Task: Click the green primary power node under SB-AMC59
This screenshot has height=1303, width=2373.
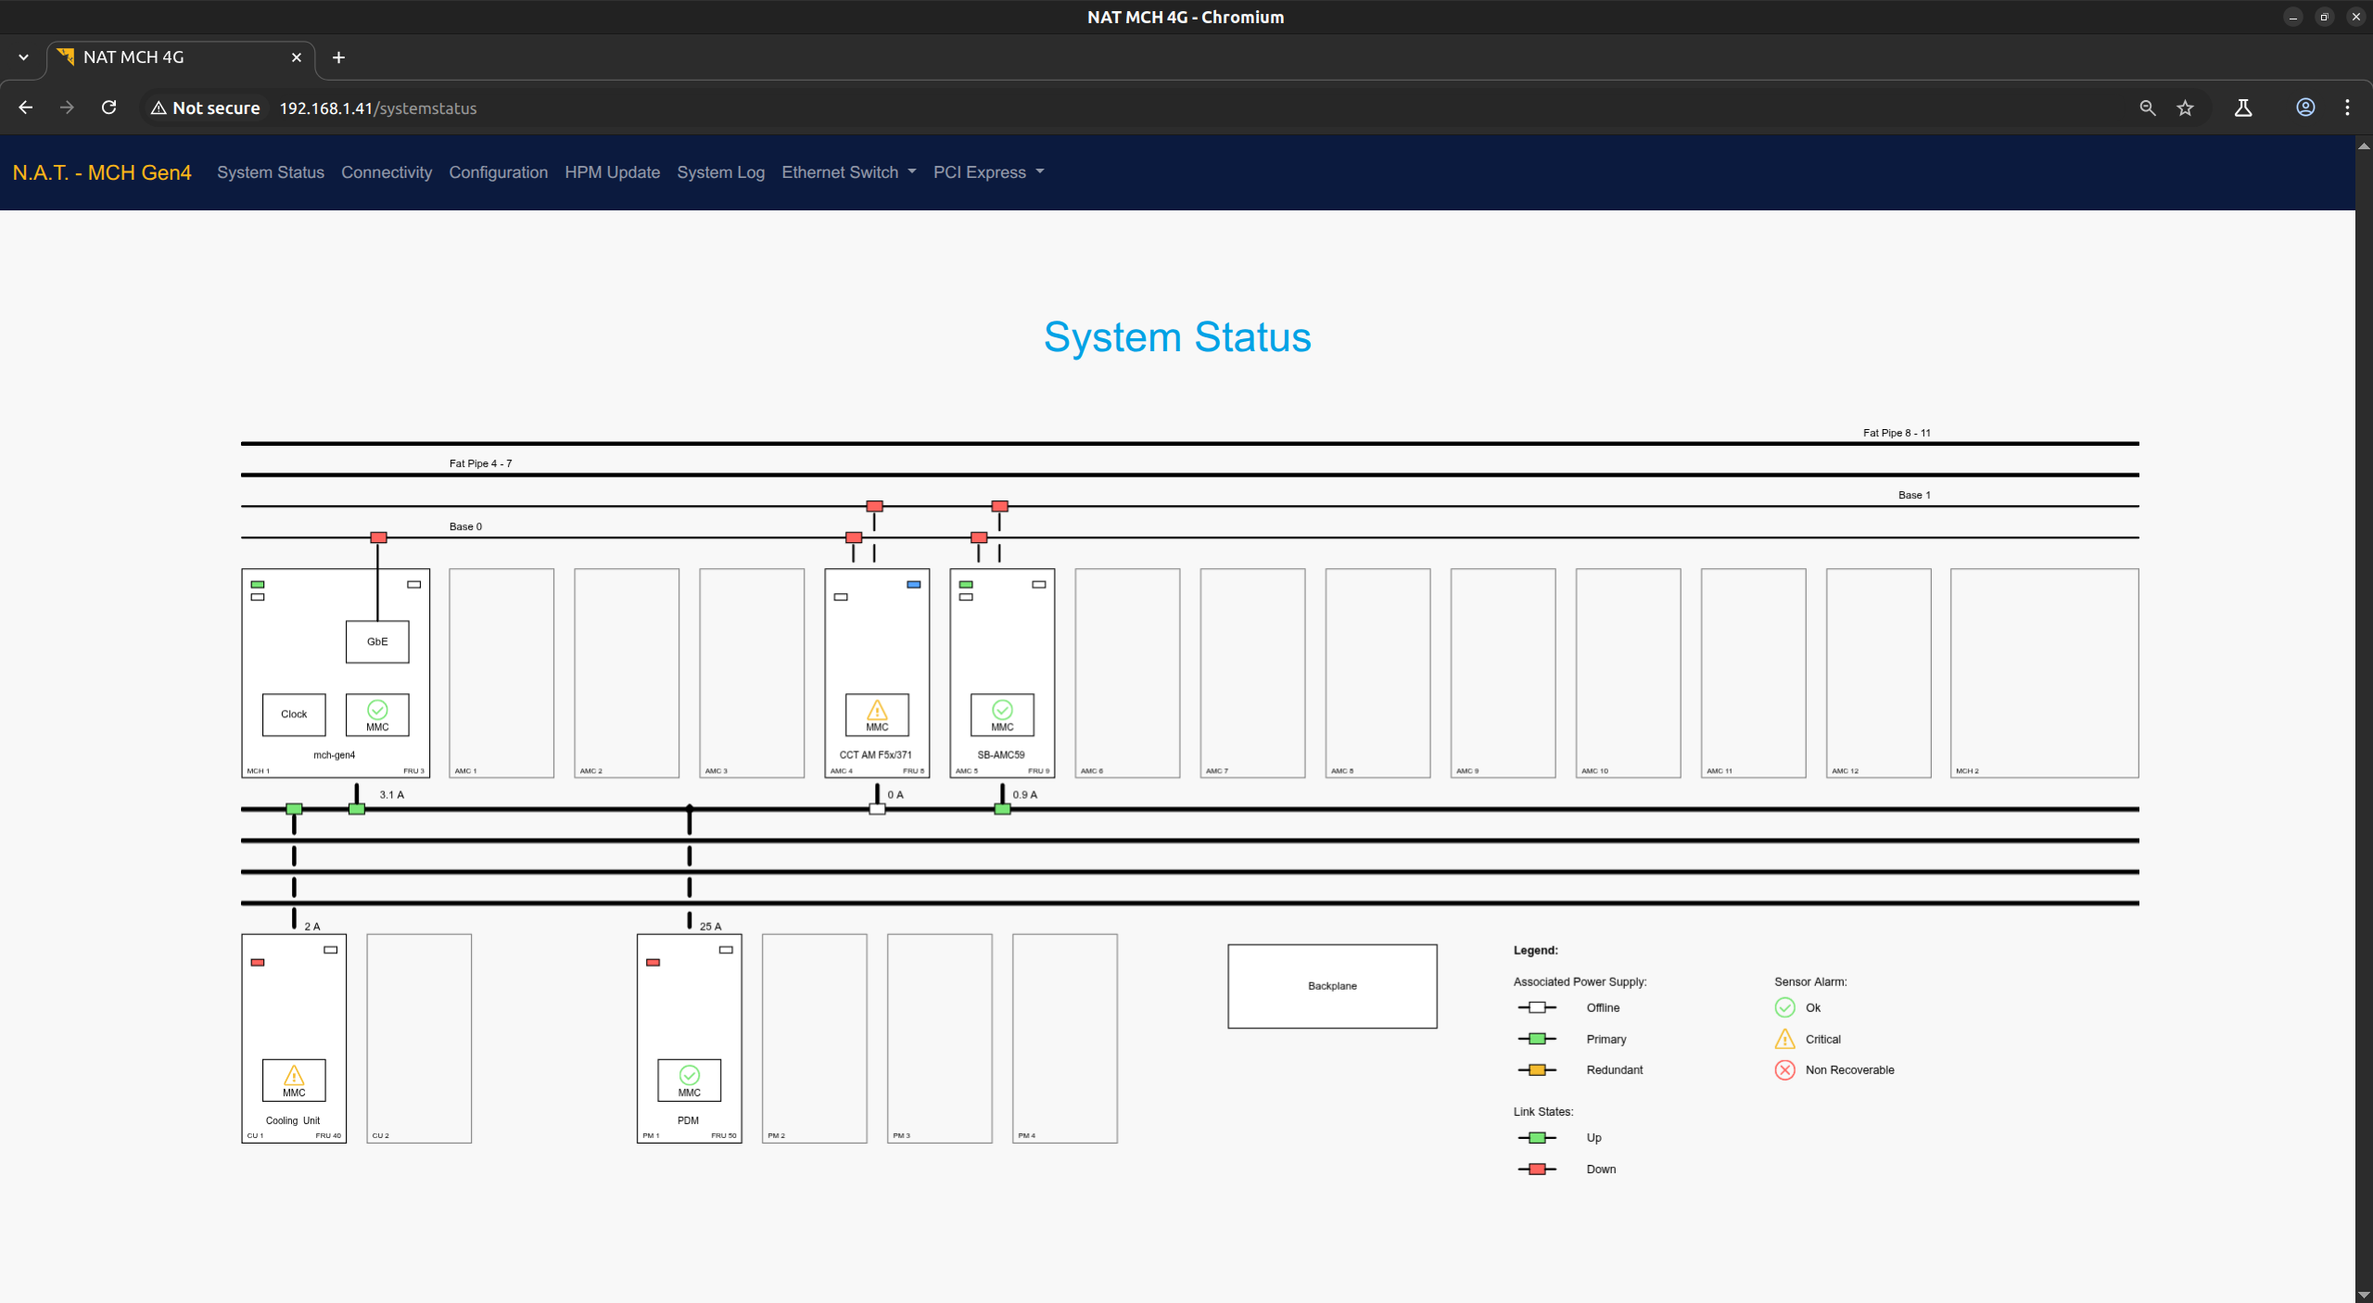Action: tap(1001, 809)
